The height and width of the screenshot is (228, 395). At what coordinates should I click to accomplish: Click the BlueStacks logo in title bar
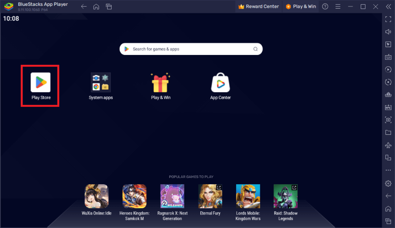click(x=8, y=6)
